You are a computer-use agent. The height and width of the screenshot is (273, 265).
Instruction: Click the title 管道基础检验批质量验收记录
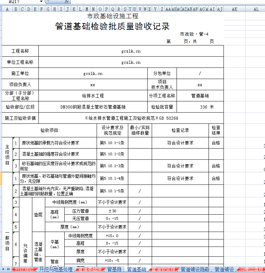click(113, 26)
